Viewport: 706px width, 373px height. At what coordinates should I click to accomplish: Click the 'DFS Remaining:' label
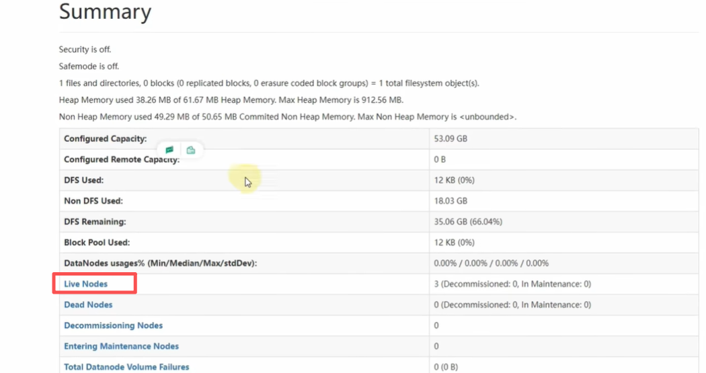tap(95, 221)
